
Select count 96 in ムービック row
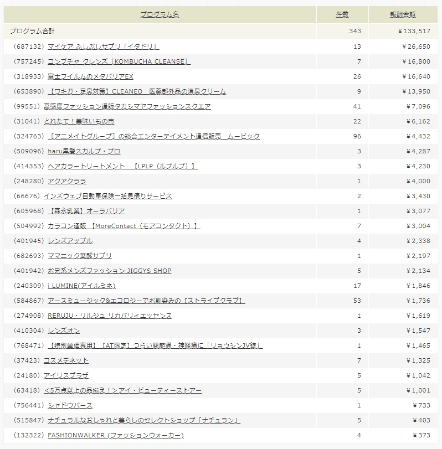coord(357,136)
